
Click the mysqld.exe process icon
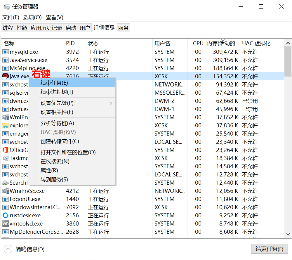pos(5,52)
